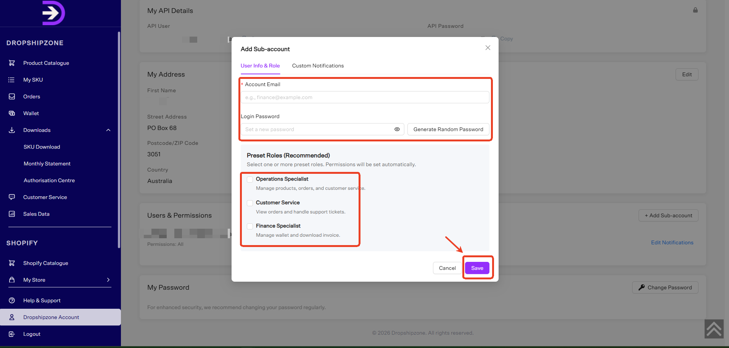Image resolution: width=729 pixels, height=348 pixels.
Task: Click the Operations Specialist role label
Action: click(x=282, y=179)
